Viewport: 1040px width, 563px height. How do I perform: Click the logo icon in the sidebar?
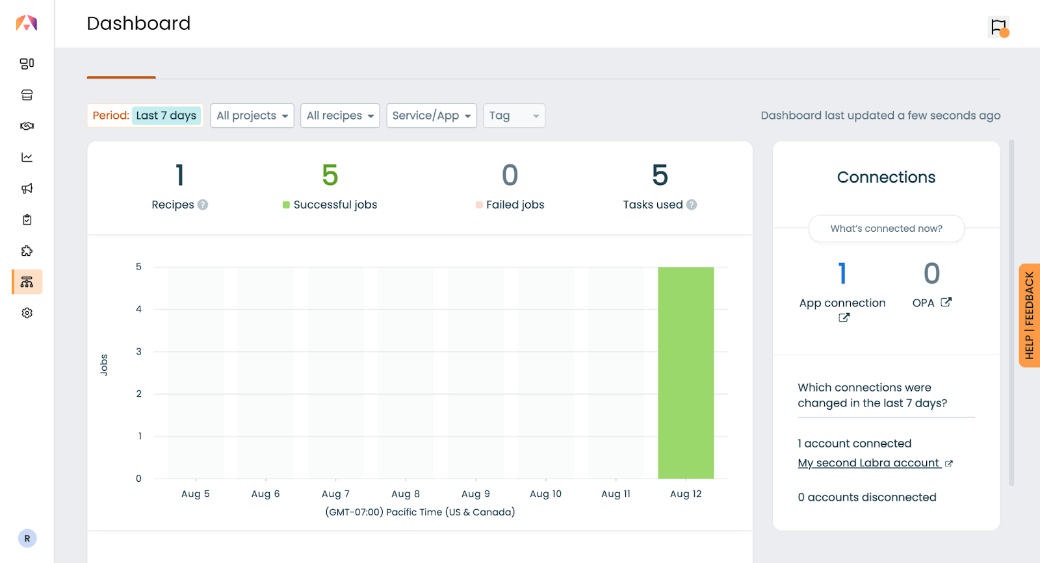coord(27,23)
